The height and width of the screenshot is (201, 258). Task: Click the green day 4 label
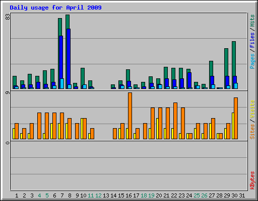point(39,195)
